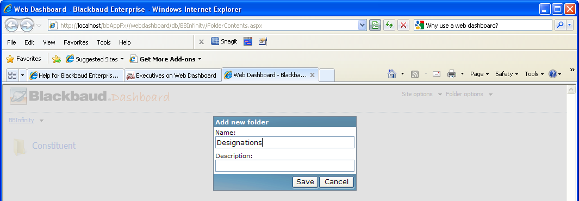Open a new blank tab
Screen dimensions: 579x201
pyautogui.click(x=326, y=75)
